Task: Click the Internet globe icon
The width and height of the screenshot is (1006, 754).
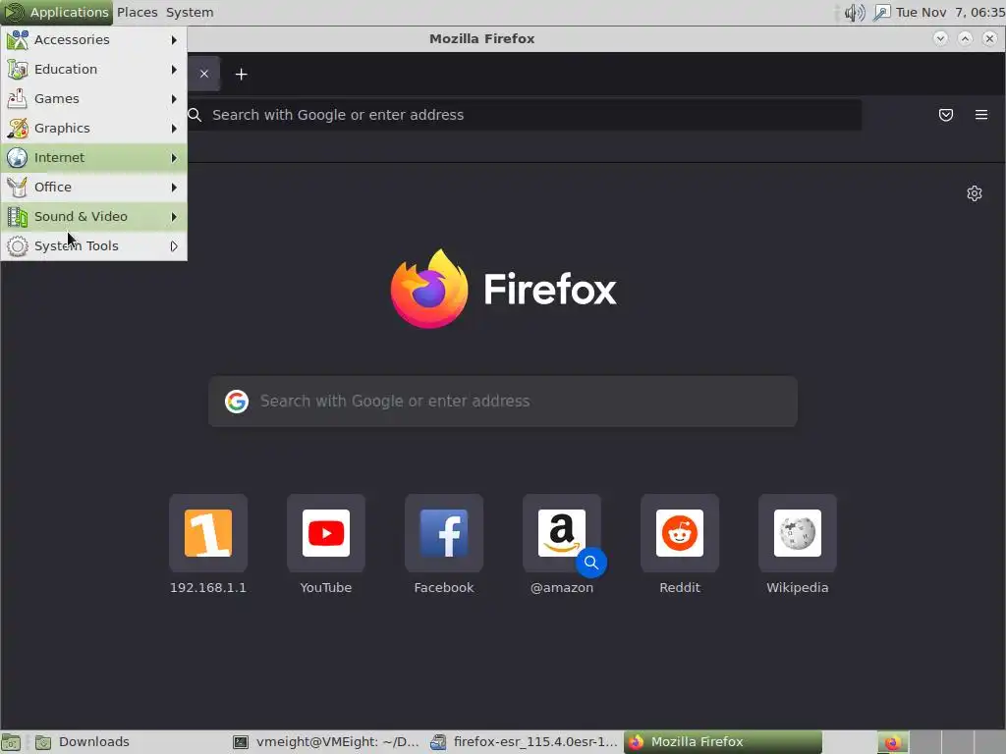Action: [18, 158]
